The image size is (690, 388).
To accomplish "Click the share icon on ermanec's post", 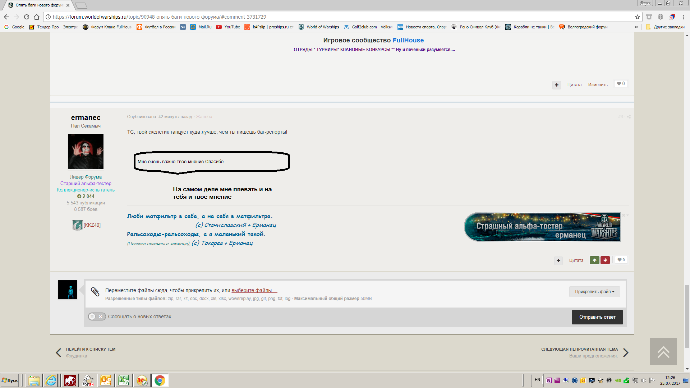I will pyautogui.click(x=629, y=117).
